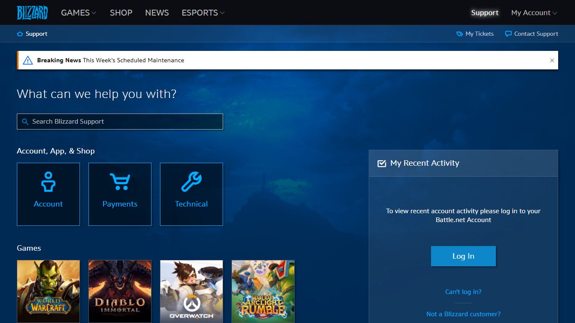This screenshot has width=575, height=323.
Task: Select Support in the top navigation
Action: coord(485,13)
